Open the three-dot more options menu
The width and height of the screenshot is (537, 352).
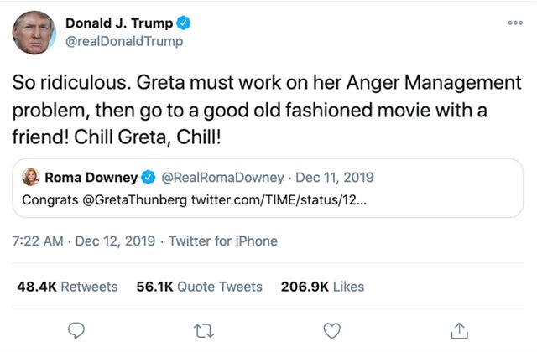click(x=515, y=23)
